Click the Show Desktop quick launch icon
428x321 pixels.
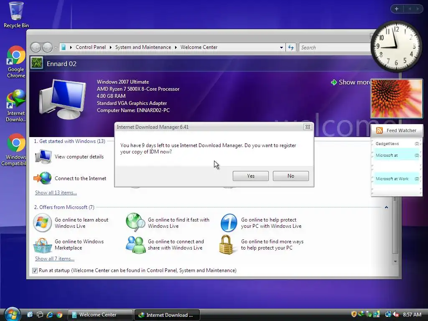pos(30,315)
